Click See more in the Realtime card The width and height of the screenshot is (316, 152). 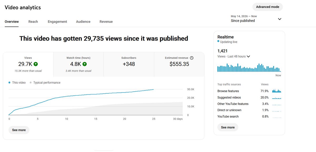[x=228, y=127]
